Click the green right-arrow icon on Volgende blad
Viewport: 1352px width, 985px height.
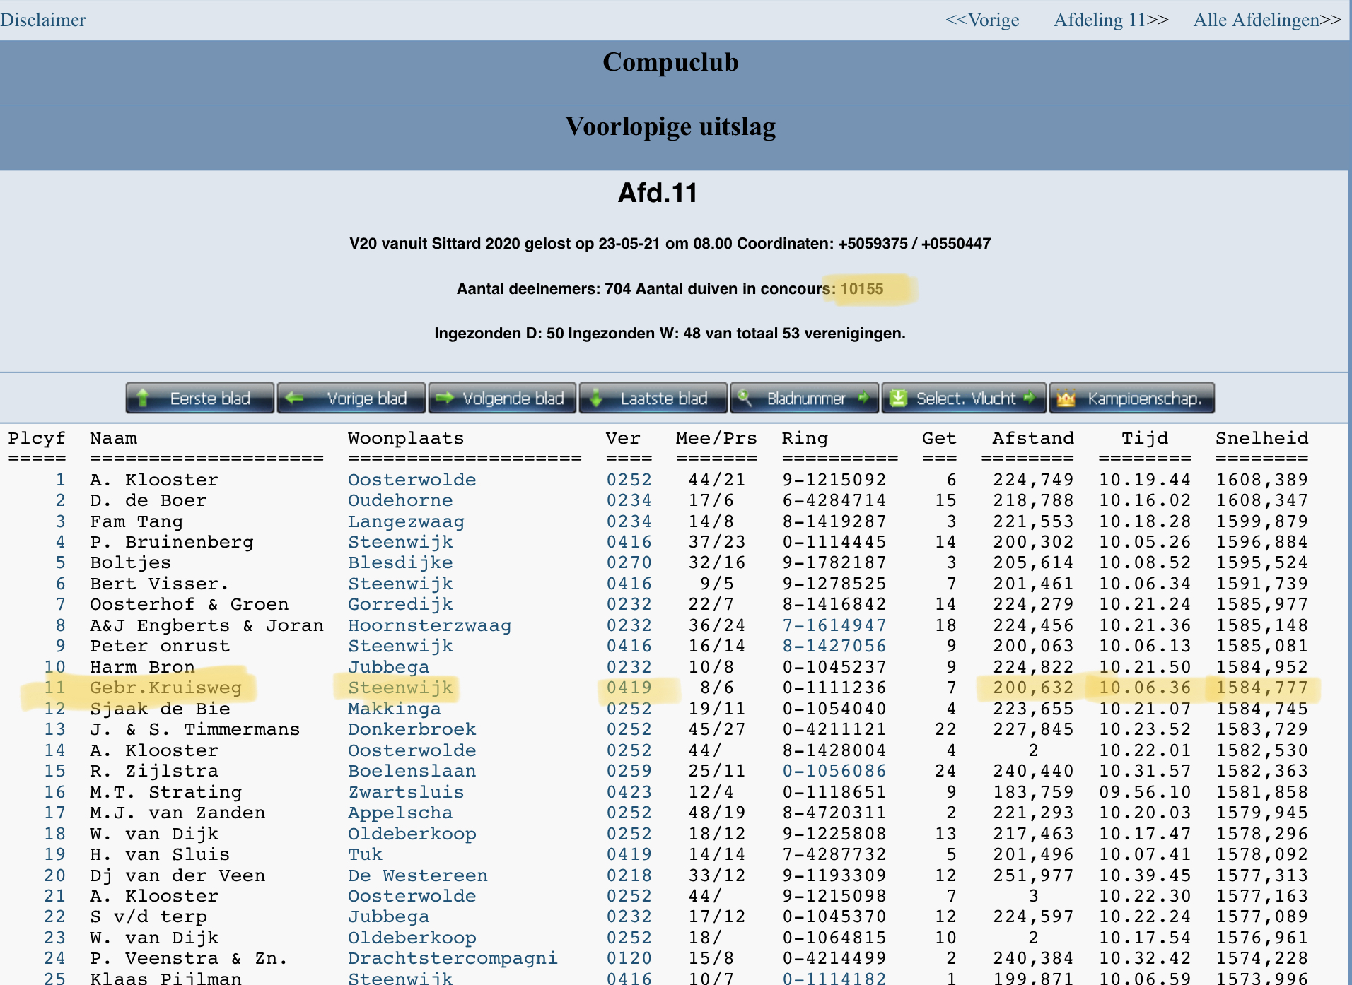tap(445, 398)
